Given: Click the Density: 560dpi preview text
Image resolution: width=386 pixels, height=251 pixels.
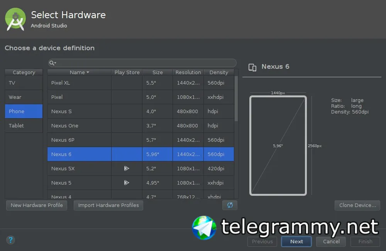Looking at the screenshot, I should point(350,112).
